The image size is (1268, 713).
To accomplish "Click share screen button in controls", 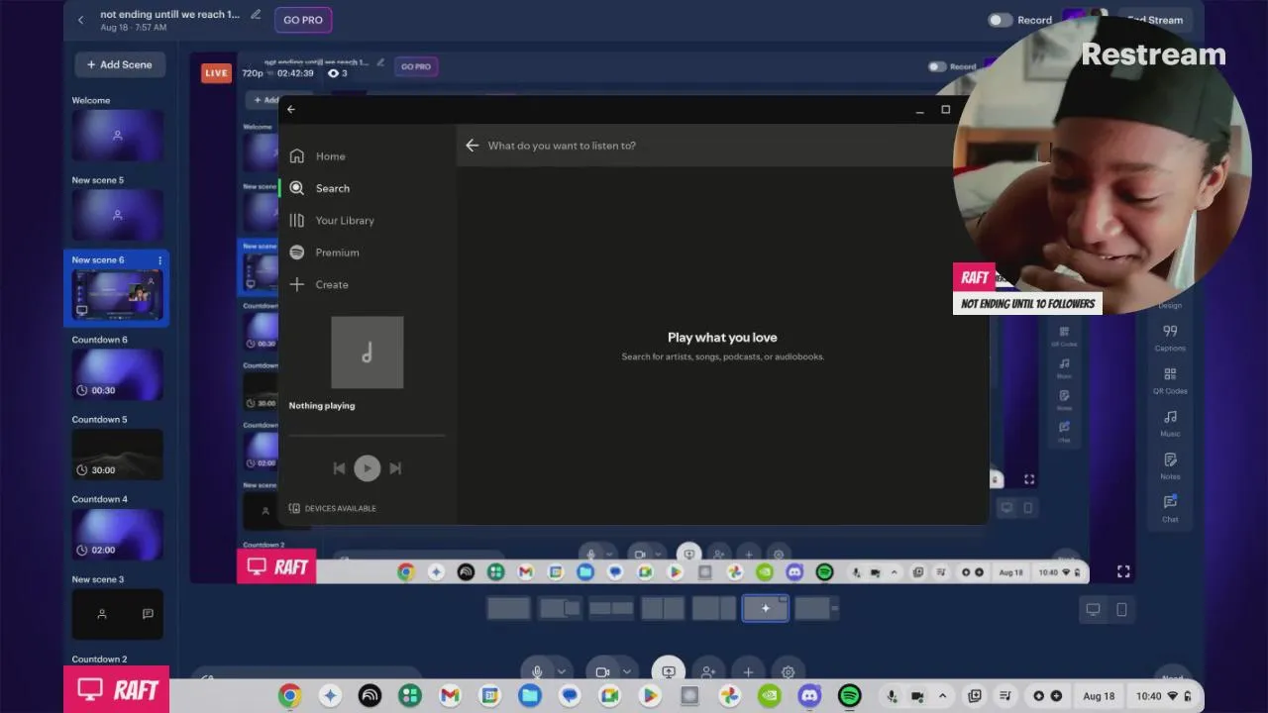I will click(x=669, y=671).
